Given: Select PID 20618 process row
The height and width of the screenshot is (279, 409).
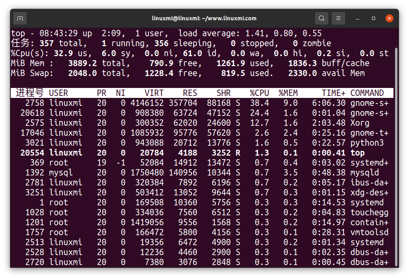Looking at the screenshot, I should (202, 113).
